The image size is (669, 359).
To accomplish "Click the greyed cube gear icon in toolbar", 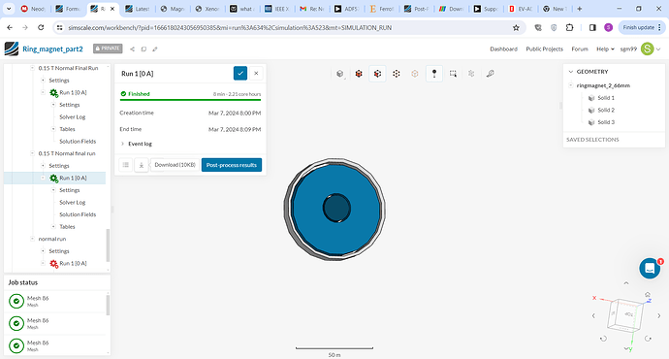I will pyautogui.click(x=471, y=74).
